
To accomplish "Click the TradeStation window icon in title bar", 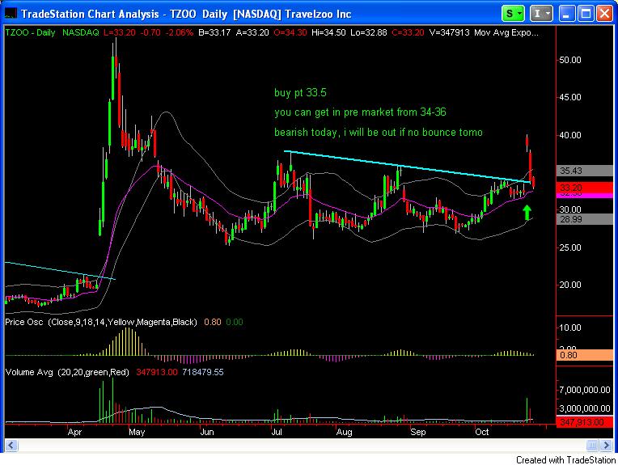I will pyautogui.click(x=11, y=14).
